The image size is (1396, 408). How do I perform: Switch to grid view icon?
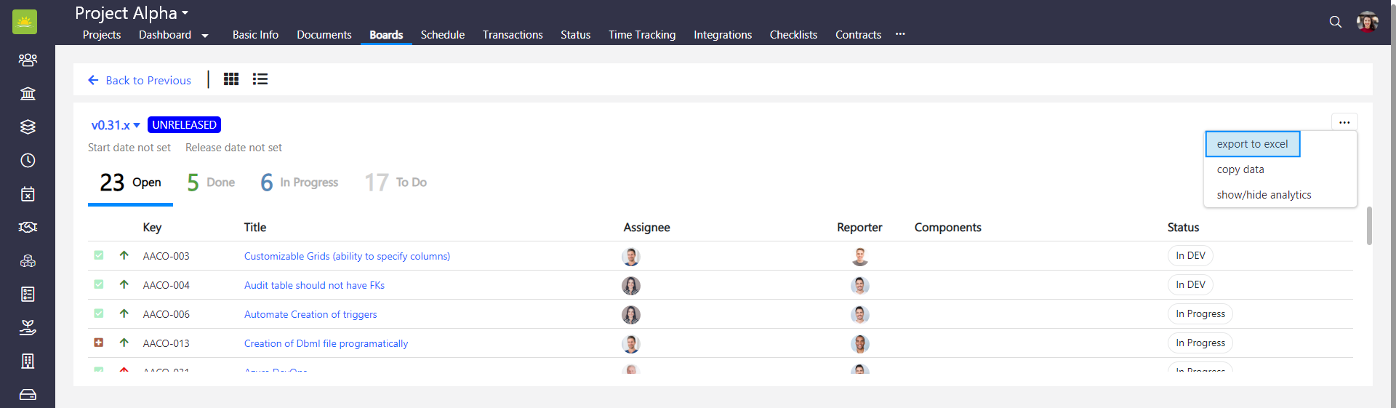pyautogui.click(x=231, y=79)
